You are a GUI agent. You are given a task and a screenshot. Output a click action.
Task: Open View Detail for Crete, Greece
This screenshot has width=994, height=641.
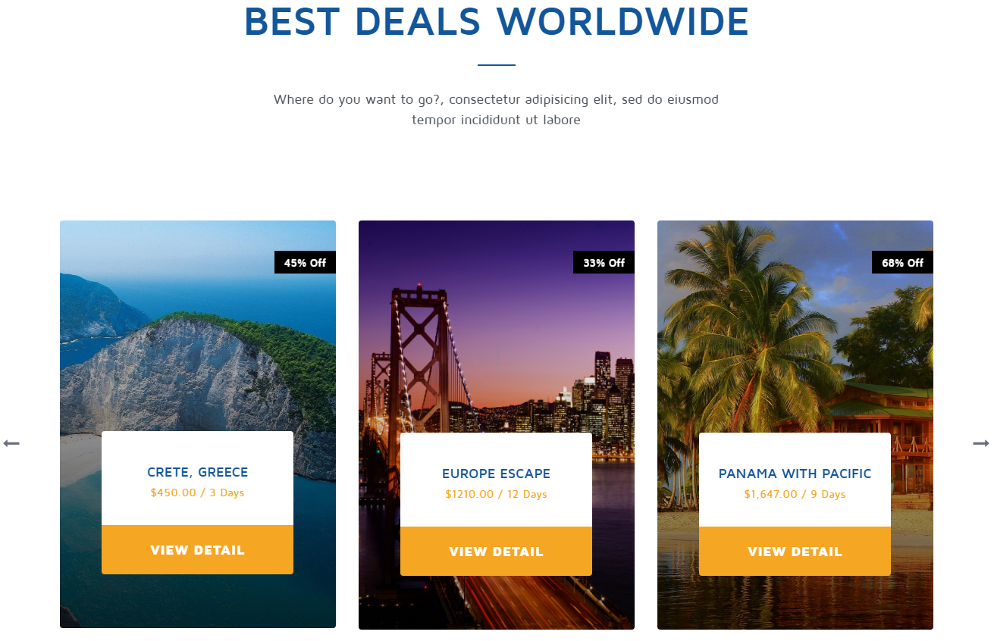pyautogui.click(x=197, y=550)
